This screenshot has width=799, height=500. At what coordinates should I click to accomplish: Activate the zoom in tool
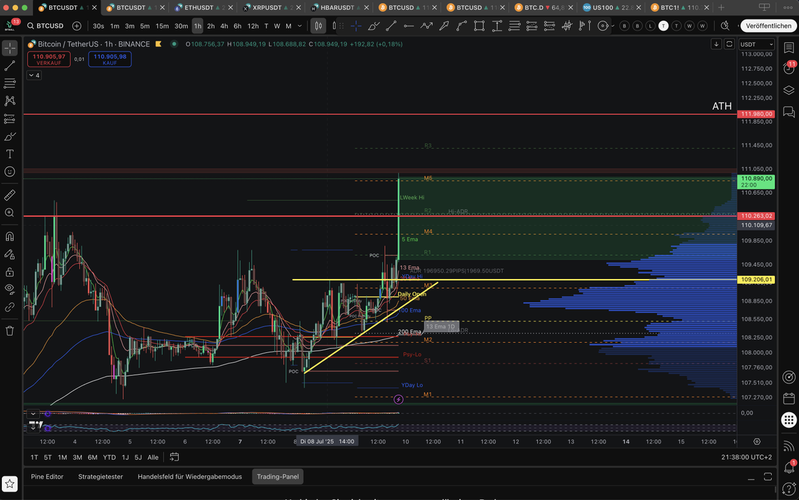coord(10,212)
